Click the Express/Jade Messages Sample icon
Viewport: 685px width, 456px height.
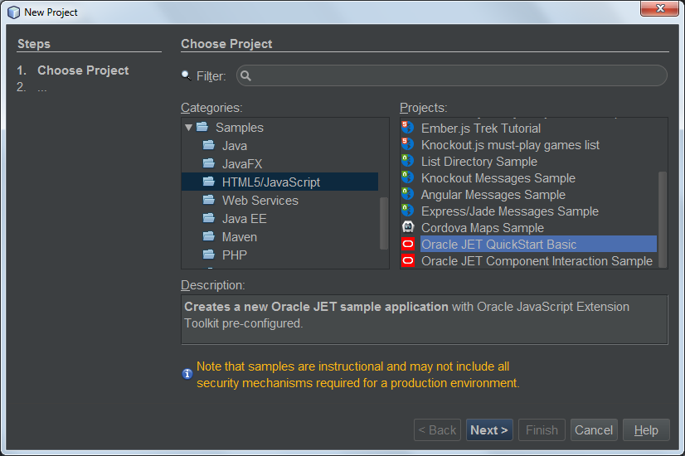tap(407, 211)
